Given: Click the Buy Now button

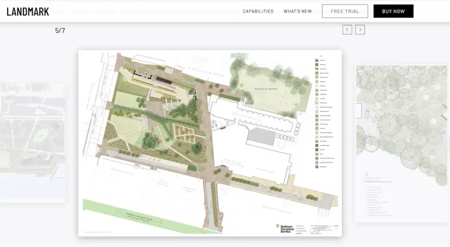Looking at the screenshot, I should click(393, 11).
